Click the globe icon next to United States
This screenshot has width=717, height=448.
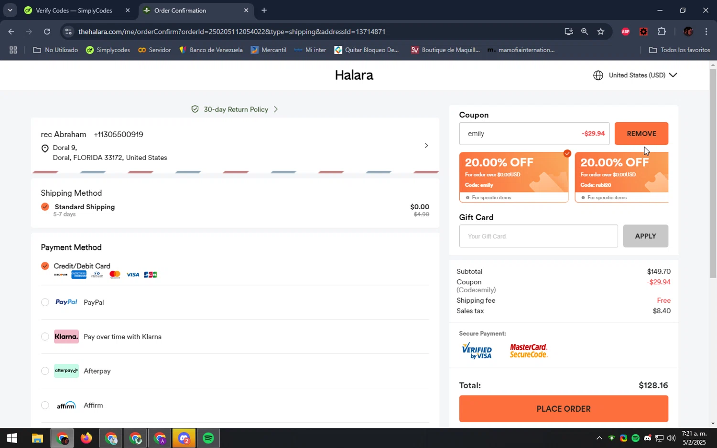[598, 75]
